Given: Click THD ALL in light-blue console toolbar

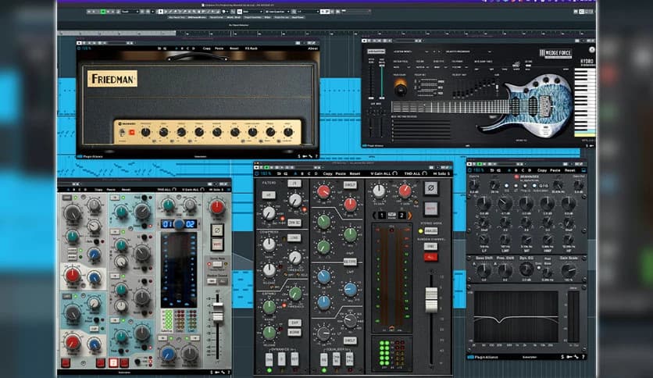Looking at the screenshot, I should point(166,190).
